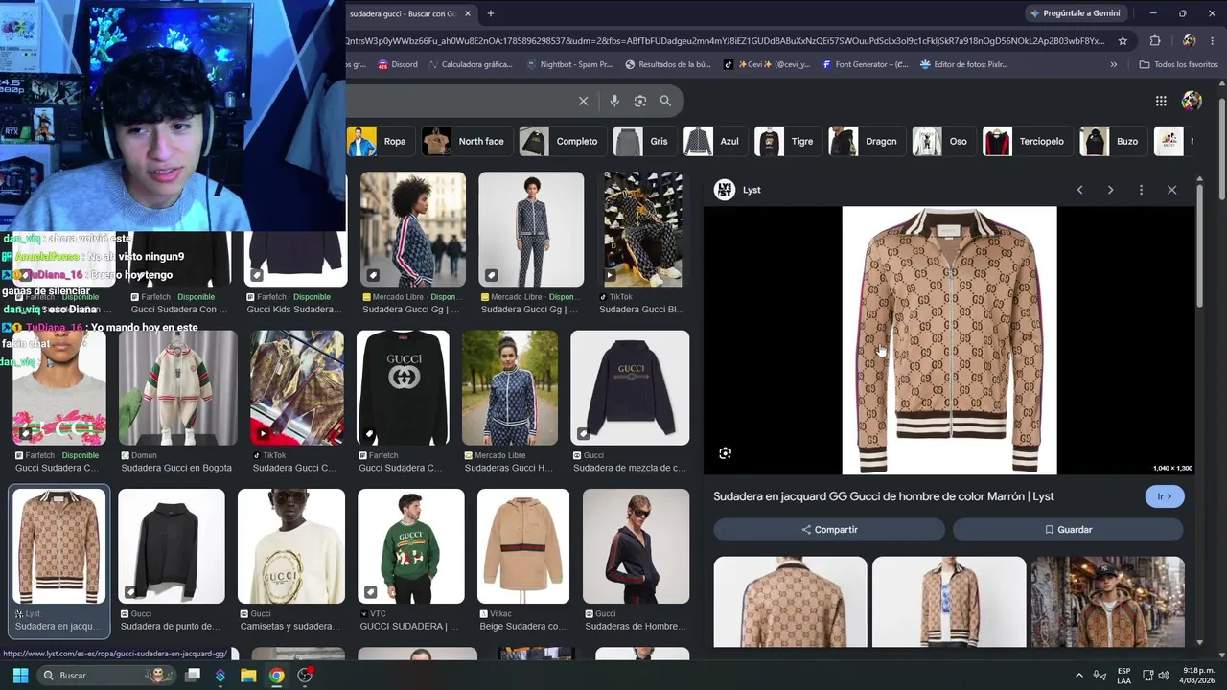Viewport: 1227px width, 690px height.
Task: Expand the hidden bookmarks overflow chevron
Action: (x=1114, y=64)
